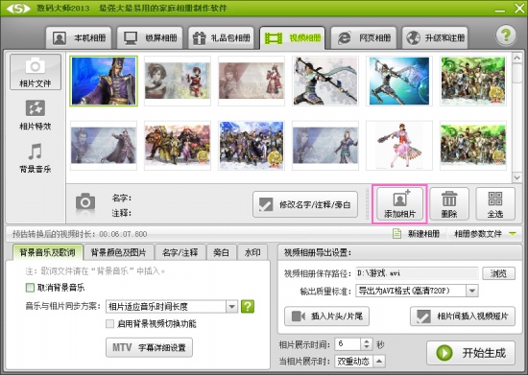The height and width of the screenshot is (375, 528).
Task: Click scroll-down arrow of photo list
Action: pyautogui.click(x=516, y=177)
